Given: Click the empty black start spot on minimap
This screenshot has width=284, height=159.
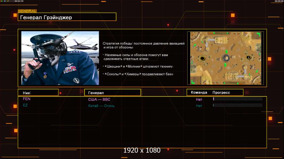Looking at the screenshot, I should coord(202,58).
